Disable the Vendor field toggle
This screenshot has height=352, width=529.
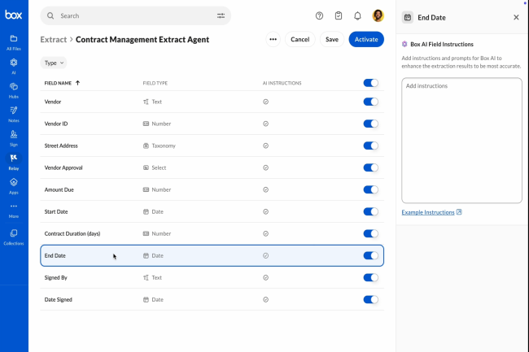[x=370, y=102]
